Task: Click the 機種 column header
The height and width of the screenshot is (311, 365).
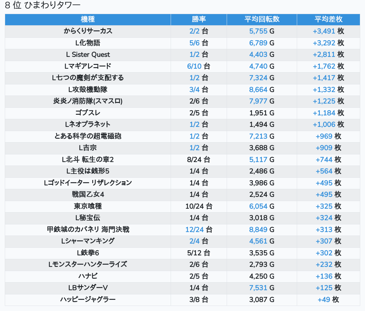Action: coord(88,19)
